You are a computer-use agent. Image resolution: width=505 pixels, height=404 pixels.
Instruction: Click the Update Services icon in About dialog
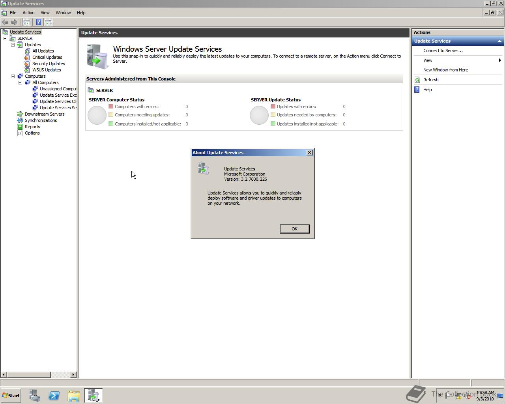click(x=204, y=168)
